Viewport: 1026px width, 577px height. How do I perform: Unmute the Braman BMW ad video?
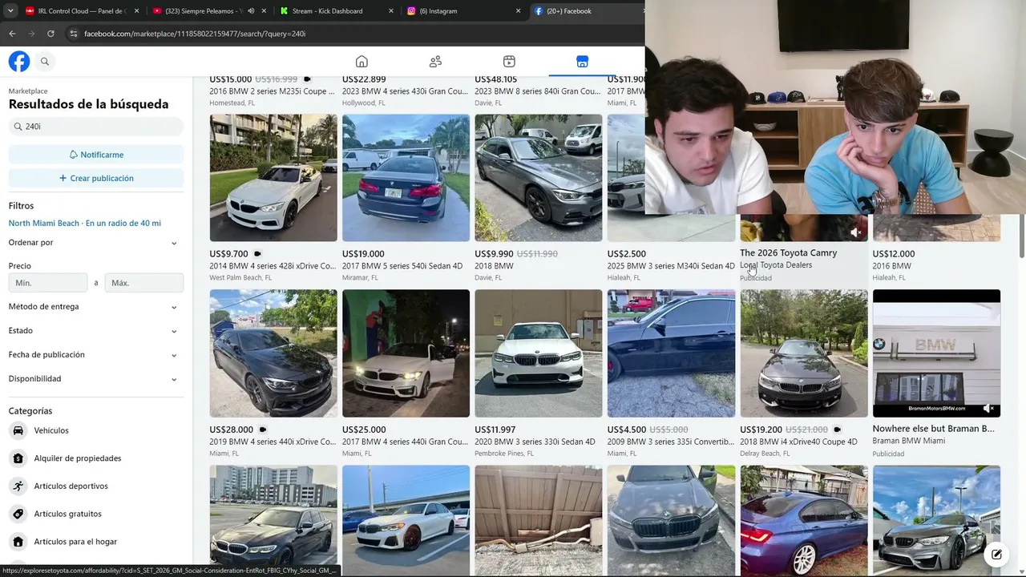(988, 409)
